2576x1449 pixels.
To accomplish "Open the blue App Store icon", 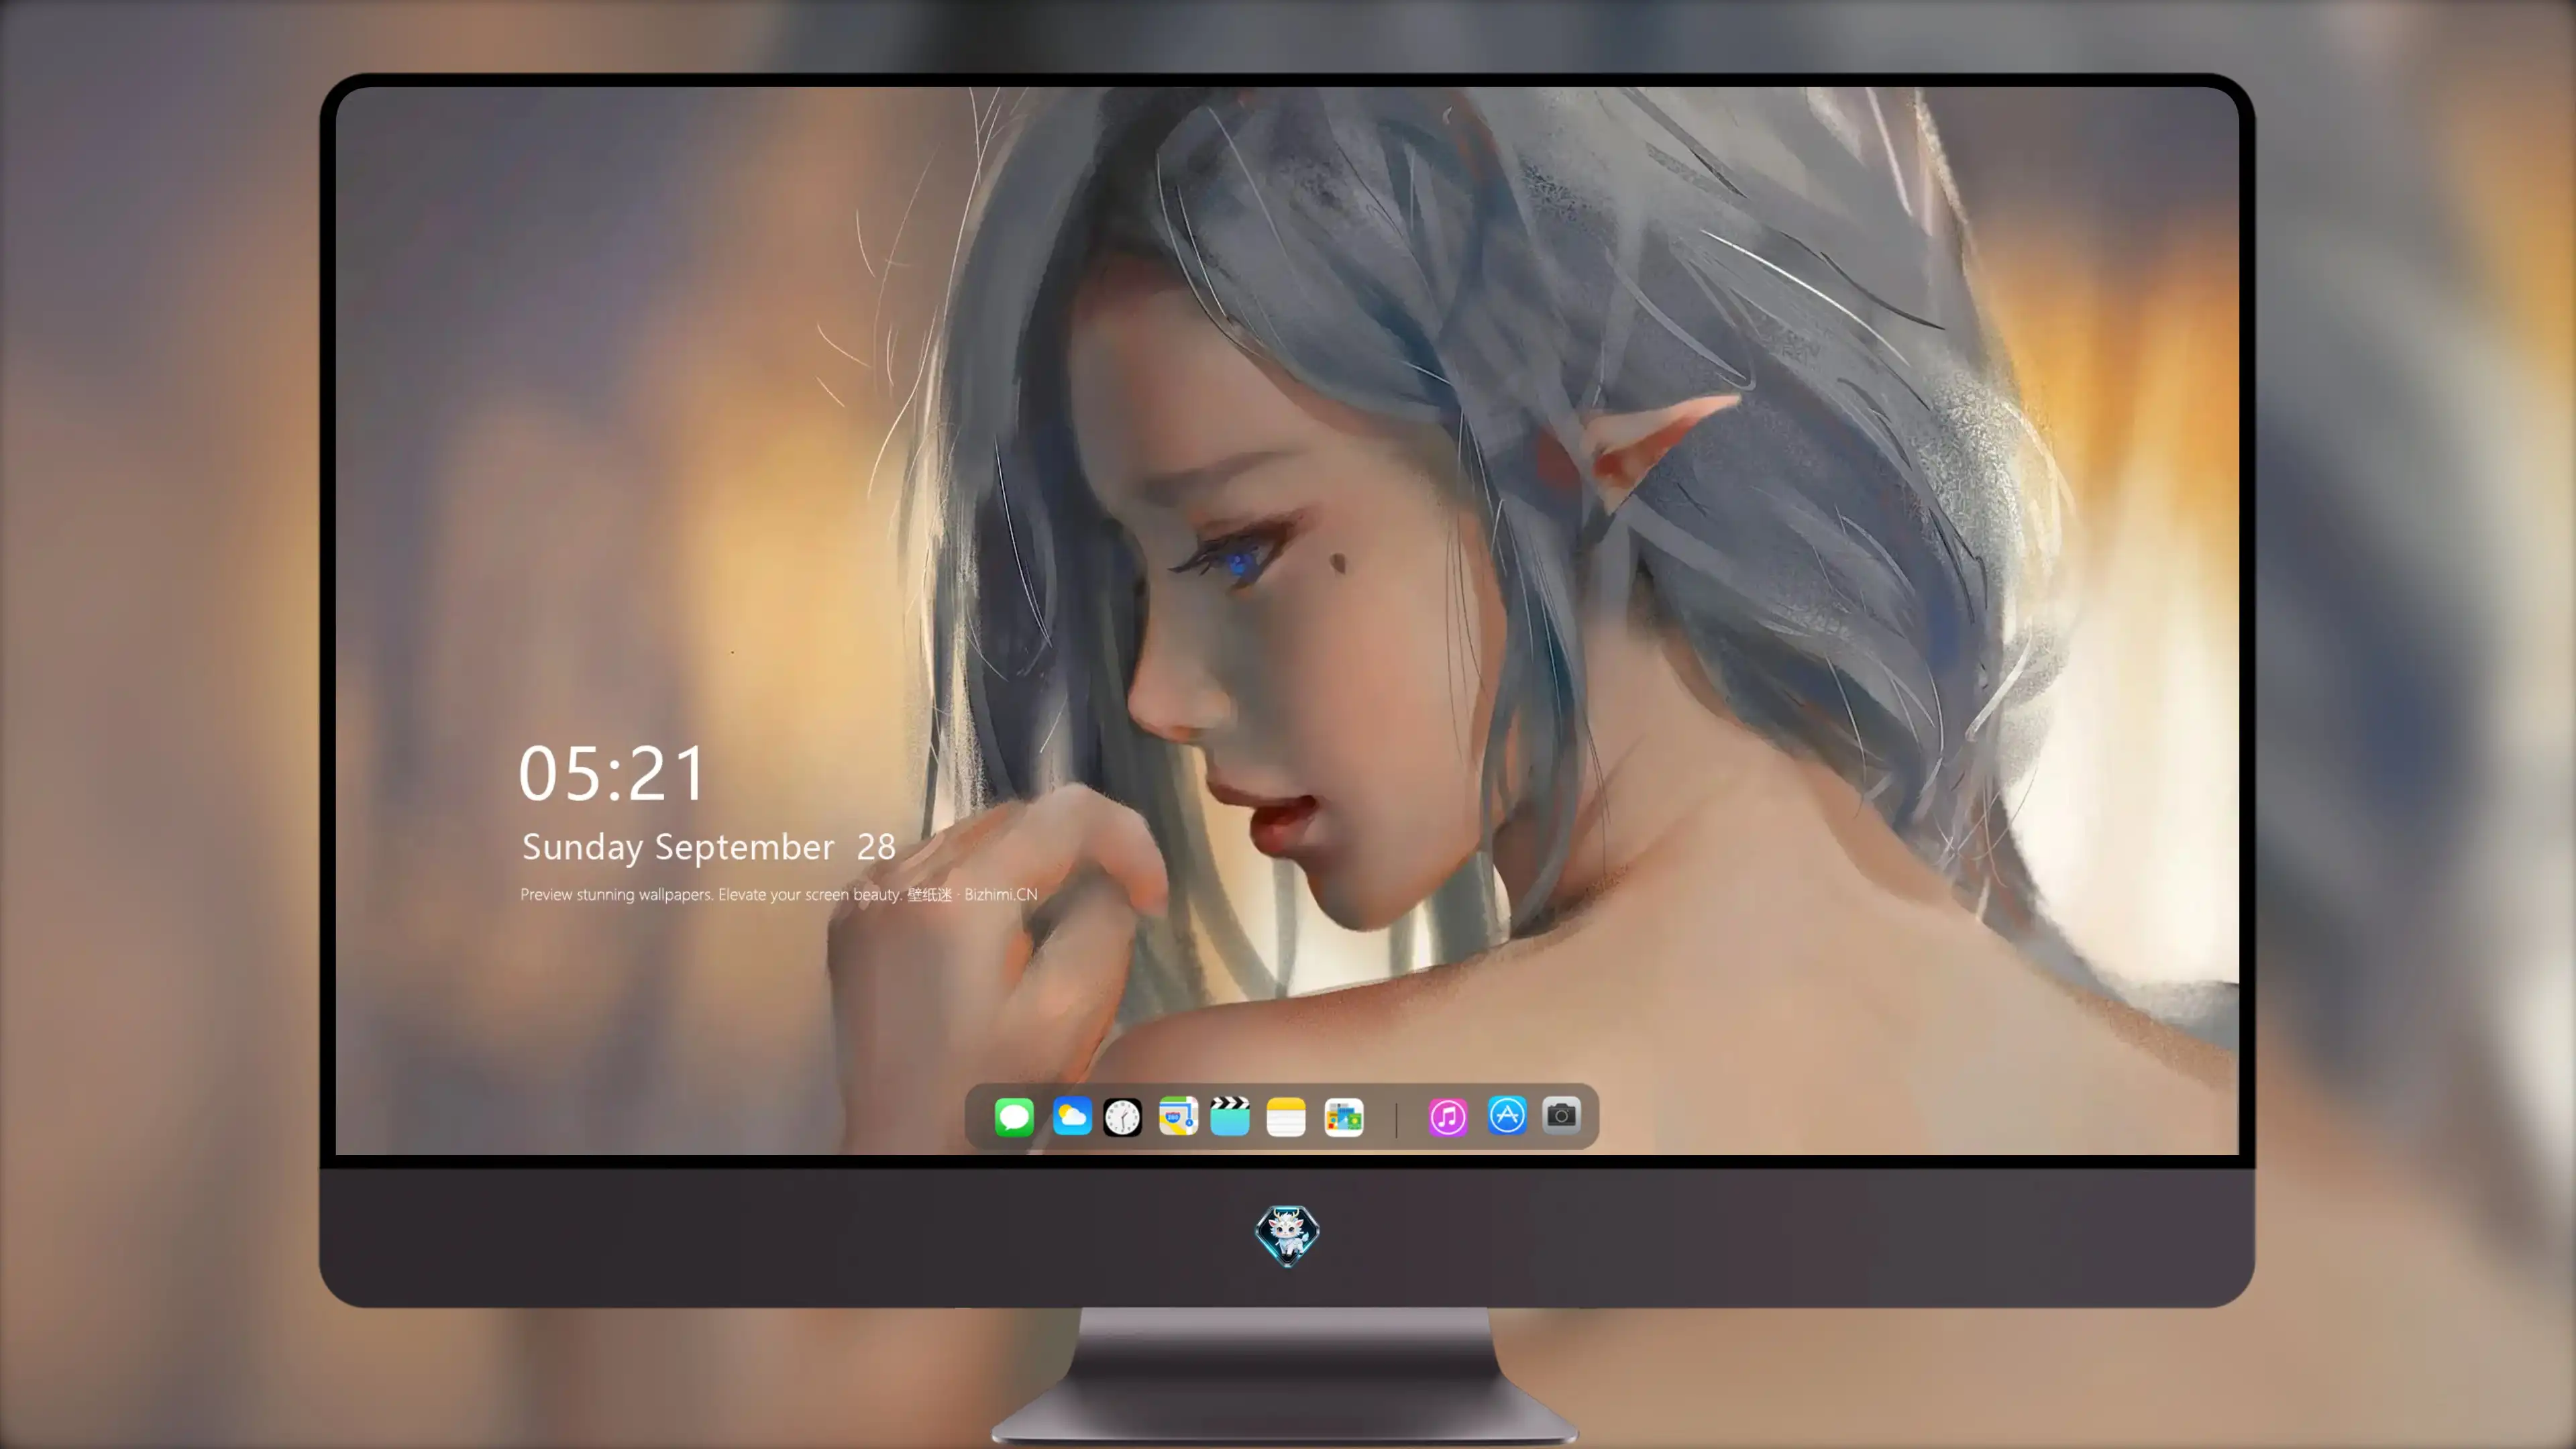I will click(x=1506, y=1115).
